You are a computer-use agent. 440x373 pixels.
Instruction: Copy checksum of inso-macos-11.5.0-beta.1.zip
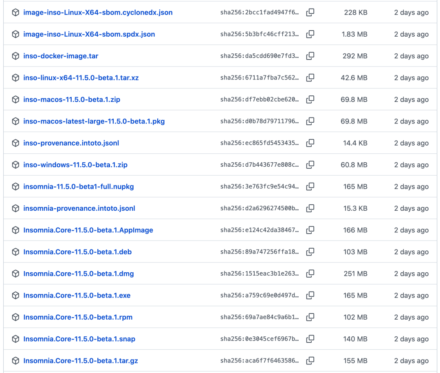[x=310, y=99]
